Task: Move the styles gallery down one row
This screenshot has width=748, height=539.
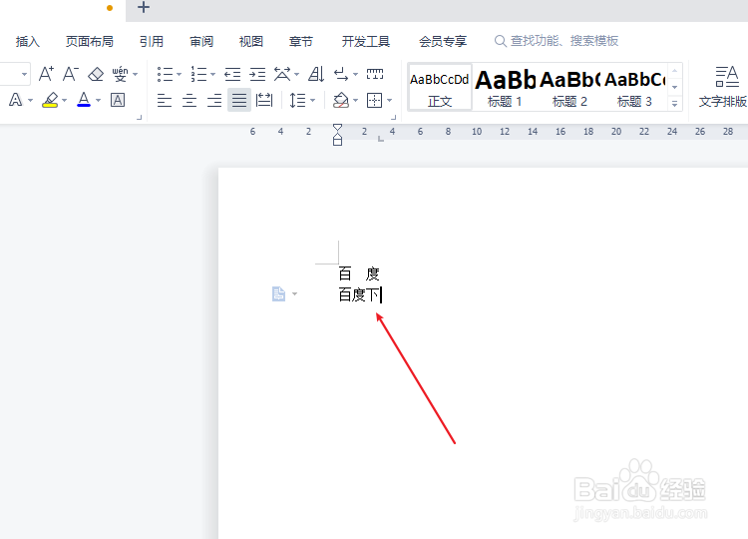Action: pyautogui.click(x=674, y=87)
